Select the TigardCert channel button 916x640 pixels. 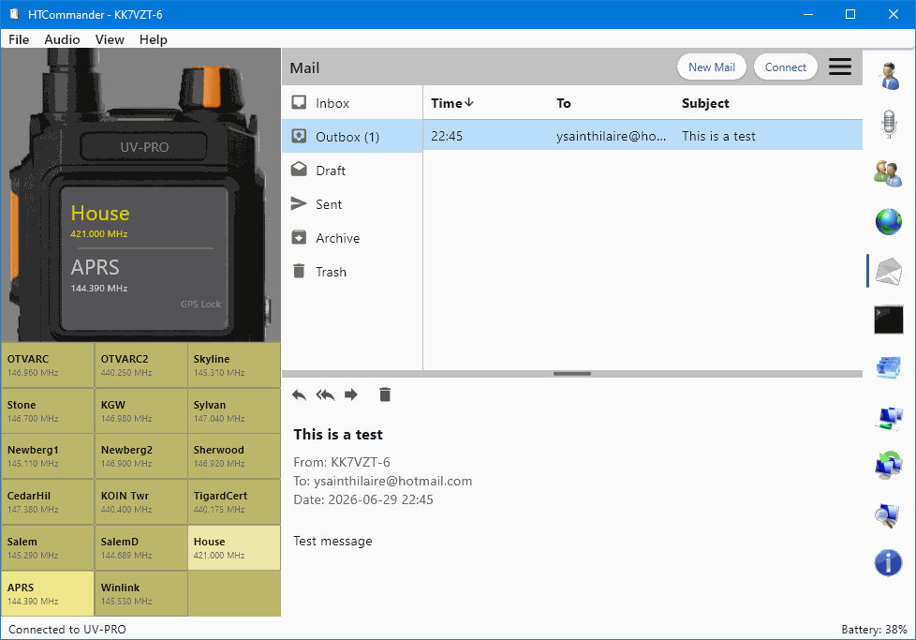pos(234,502)
